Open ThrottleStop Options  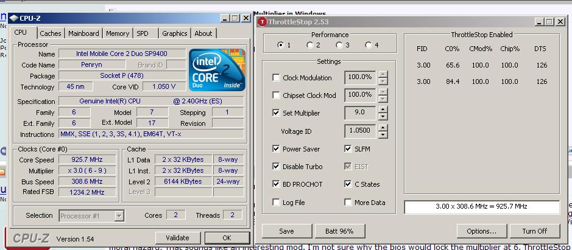click(x=482, y=231)
